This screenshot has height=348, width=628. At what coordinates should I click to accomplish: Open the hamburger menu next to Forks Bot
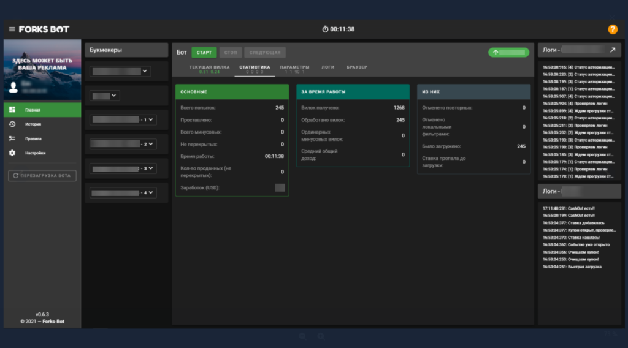[x=12, y=29]
